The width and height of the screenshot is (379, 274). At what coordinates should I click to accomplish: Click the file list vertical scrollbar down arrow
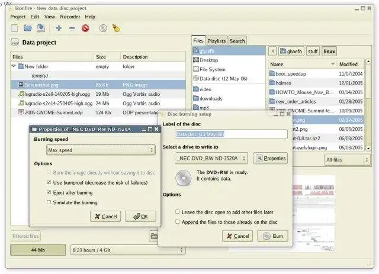(x=368, y=148)
